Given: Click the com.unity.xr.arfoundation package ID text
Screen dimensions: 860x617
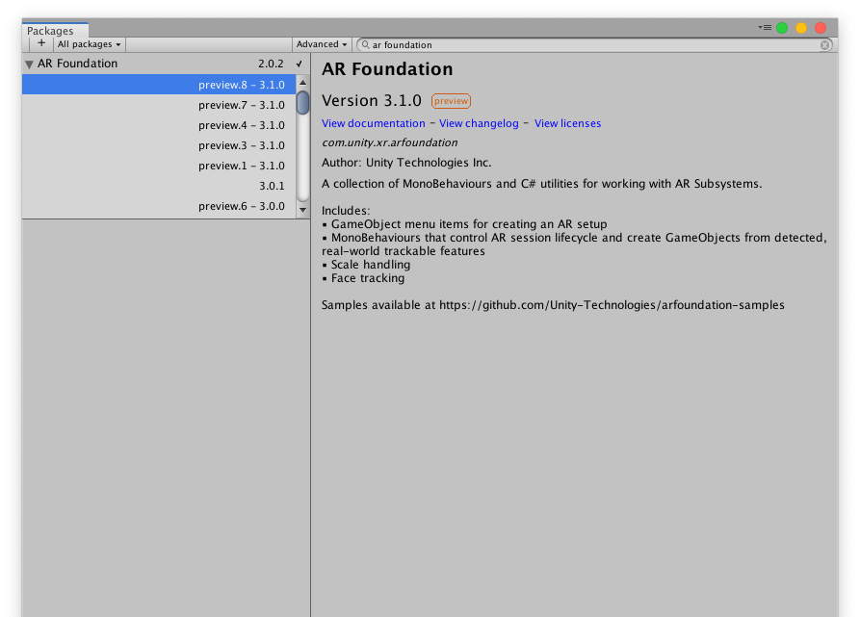Looking at the screenshot, I should click(389, 142).
